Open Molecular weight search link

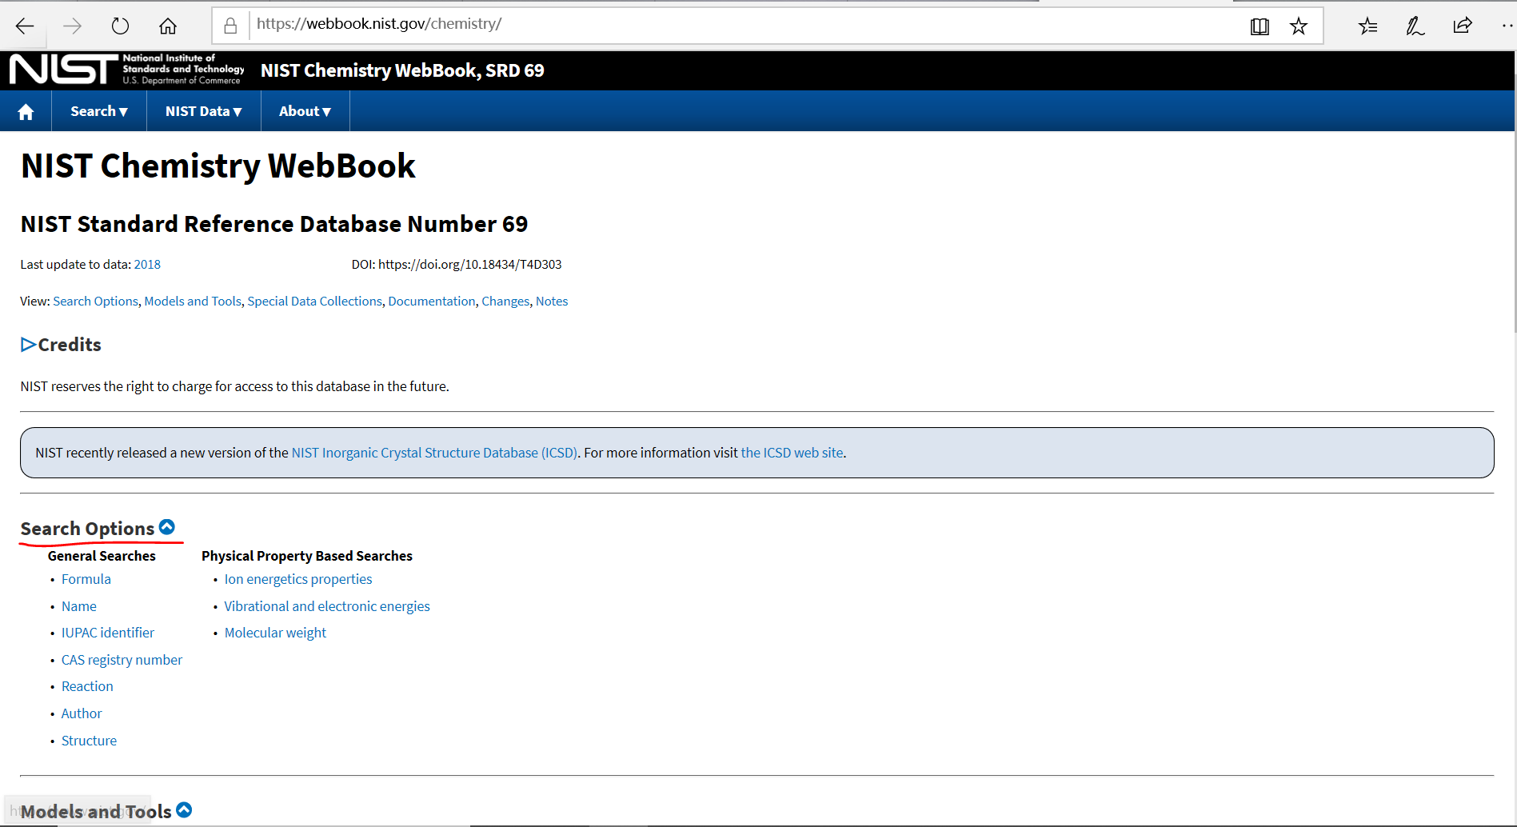275,633
